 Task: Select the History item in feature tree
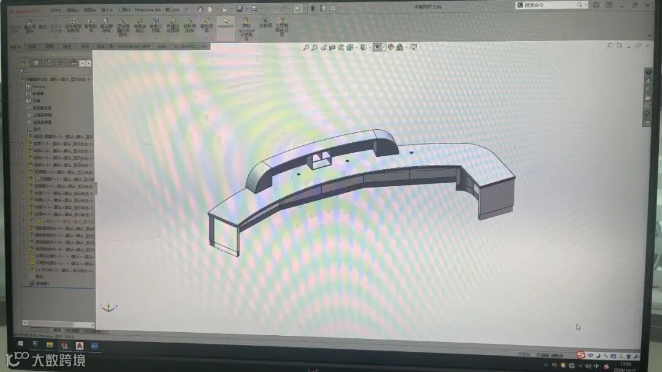(36, 86)
